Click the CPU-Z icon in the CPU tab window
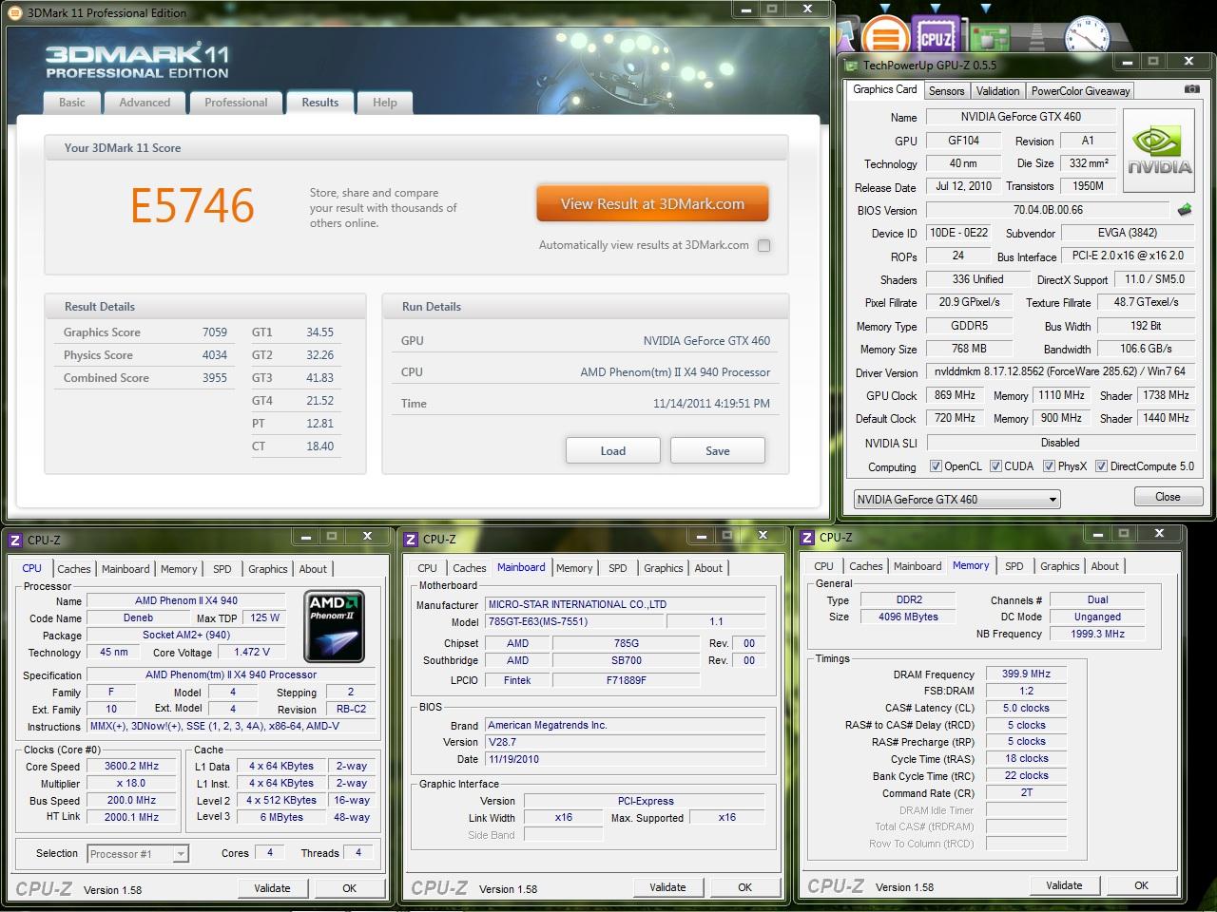 tap(15, 540)
